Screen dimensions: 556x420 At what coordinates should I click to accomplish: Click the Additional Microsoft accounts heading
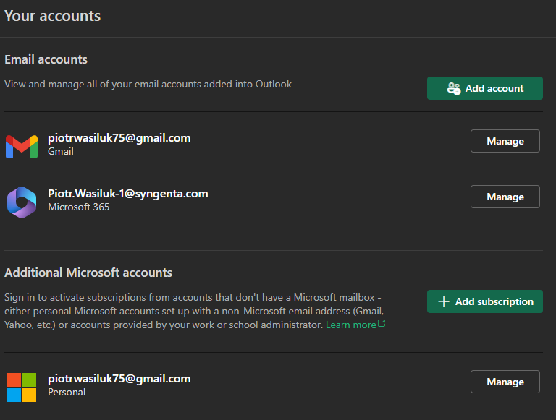(88, 273)
